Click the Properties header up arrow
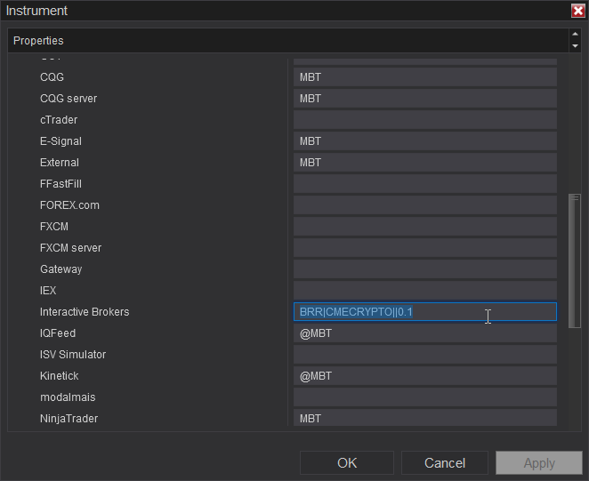This screenshot has height=481, width=589. pyautogui.click(x=575, y=34)
